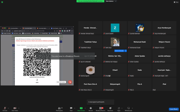Click the red chat support bubble

(x=70, y=82)
